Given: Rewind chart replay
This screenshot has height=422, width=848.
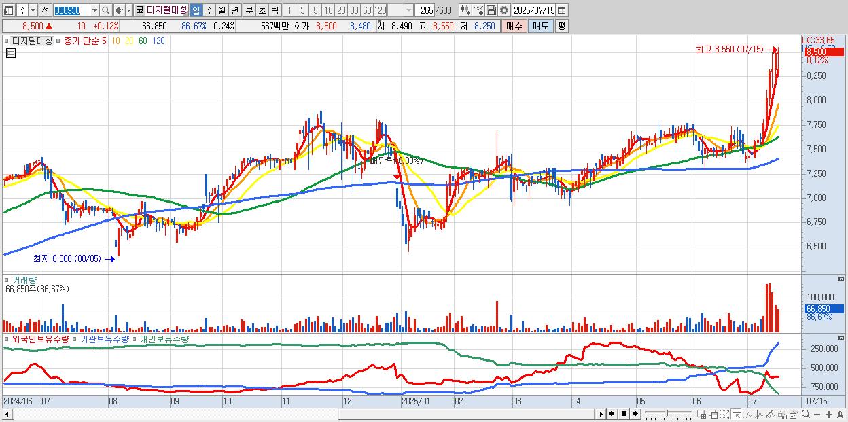Looking at the screenshot, I should (612, 414).
